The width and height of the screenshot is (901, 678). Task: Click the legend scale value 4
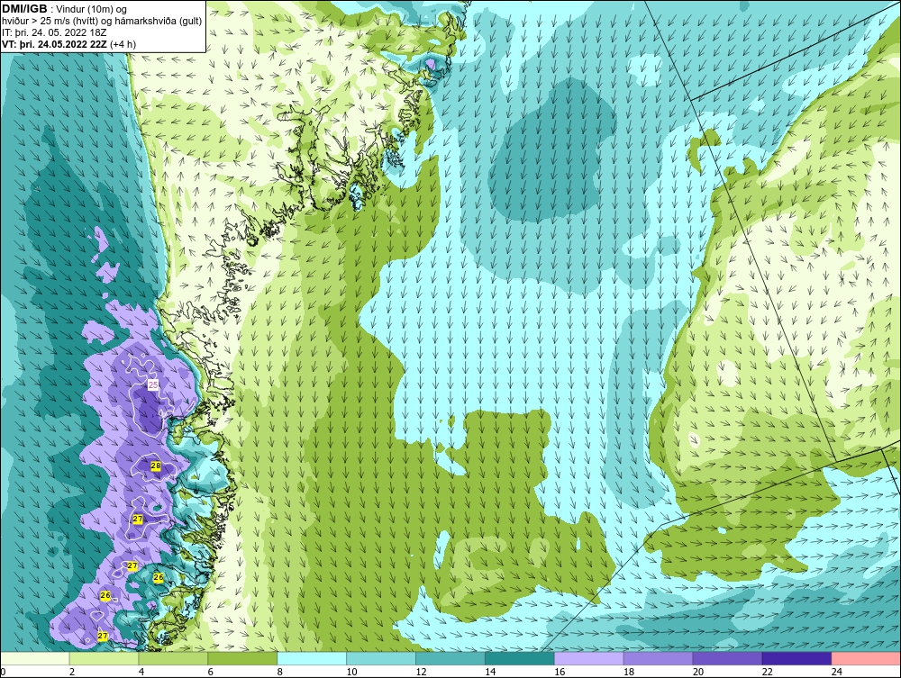(x=141, y=672)
